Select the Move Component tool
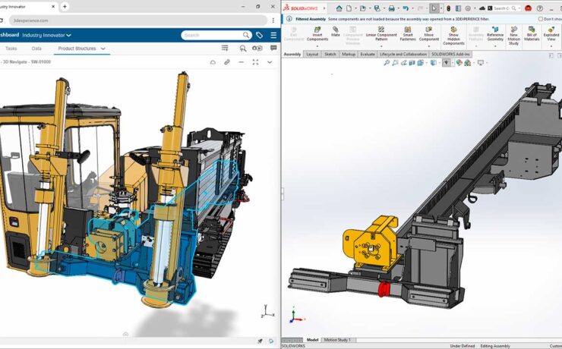The height and width of the screenshot is (349, 562). (428, 33)
